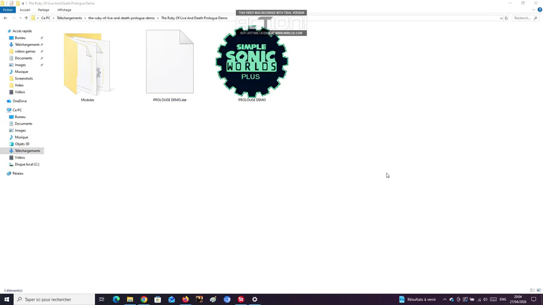This screenshot has width=543, height=305.
Task: Open Résultats à venir news widget
Action: [418, 300]
